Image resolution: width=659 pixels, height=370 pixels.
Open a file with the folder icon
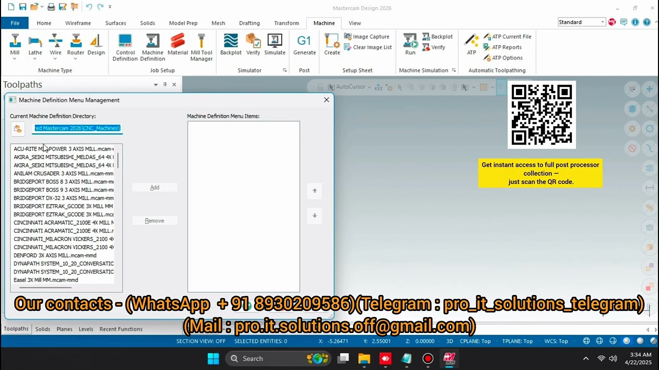(34, 7)
